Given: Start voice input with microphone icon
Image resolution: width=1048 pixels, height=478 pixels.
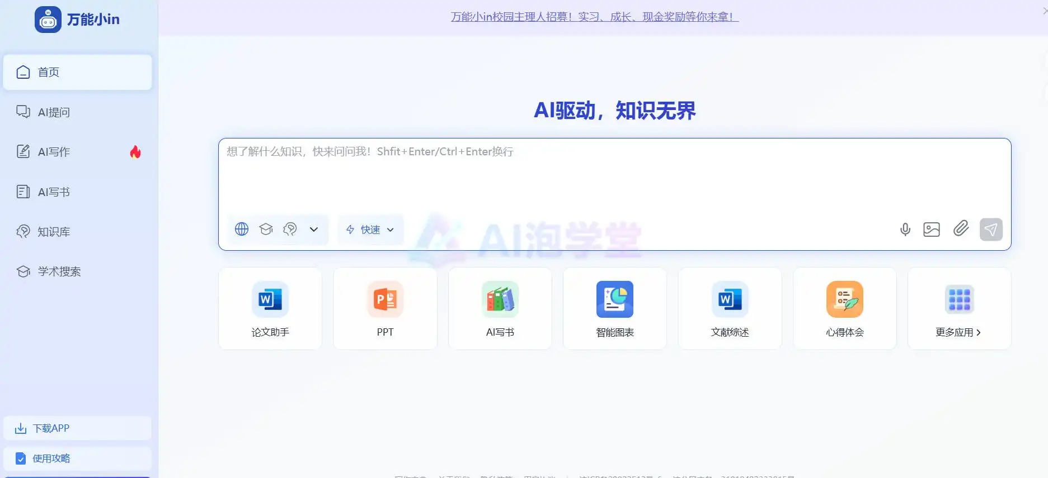Looking at the screenshot, I should (905, 230).
